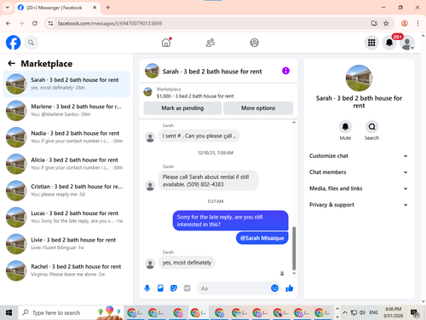Open conversation information purple icon

pyautogui.click(x=285, y=71)
